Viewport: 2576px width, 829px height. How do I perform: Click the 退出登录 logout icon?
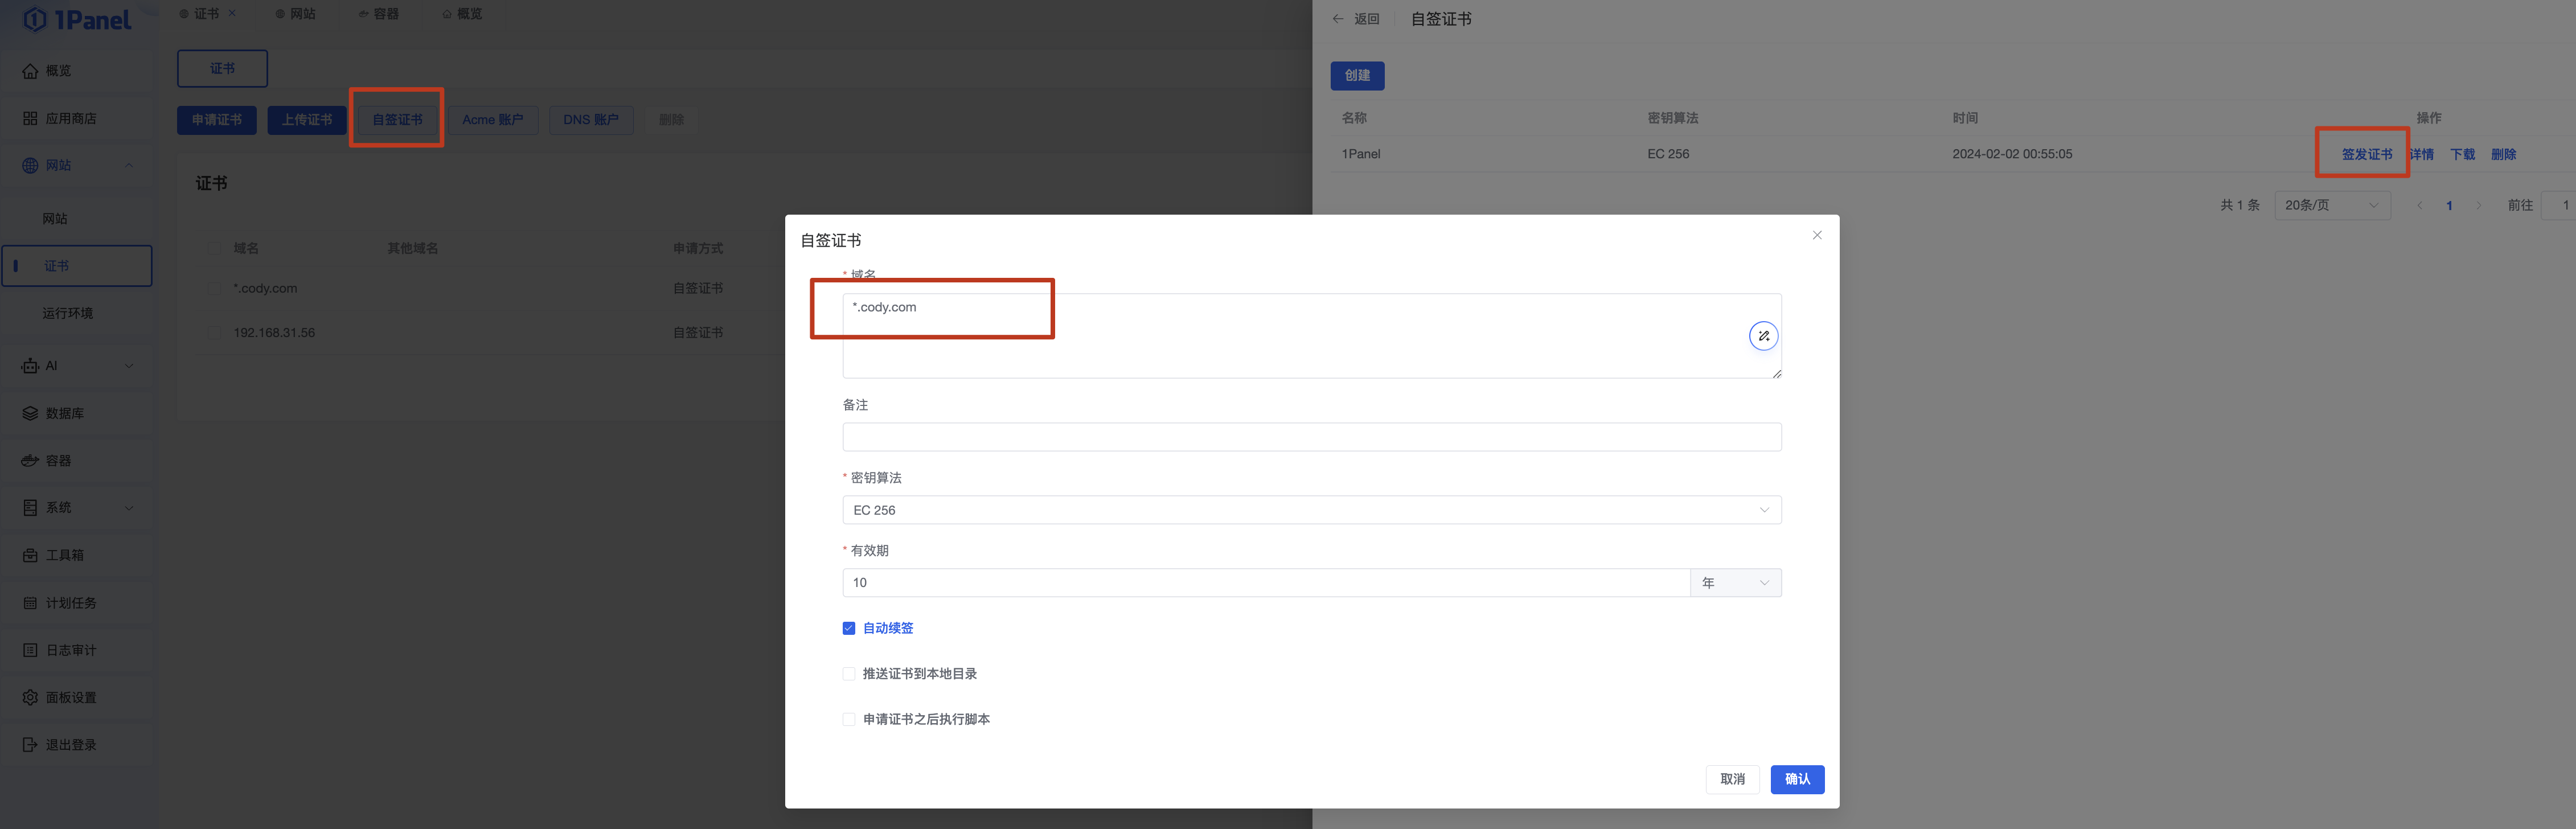tap(30, 745)
